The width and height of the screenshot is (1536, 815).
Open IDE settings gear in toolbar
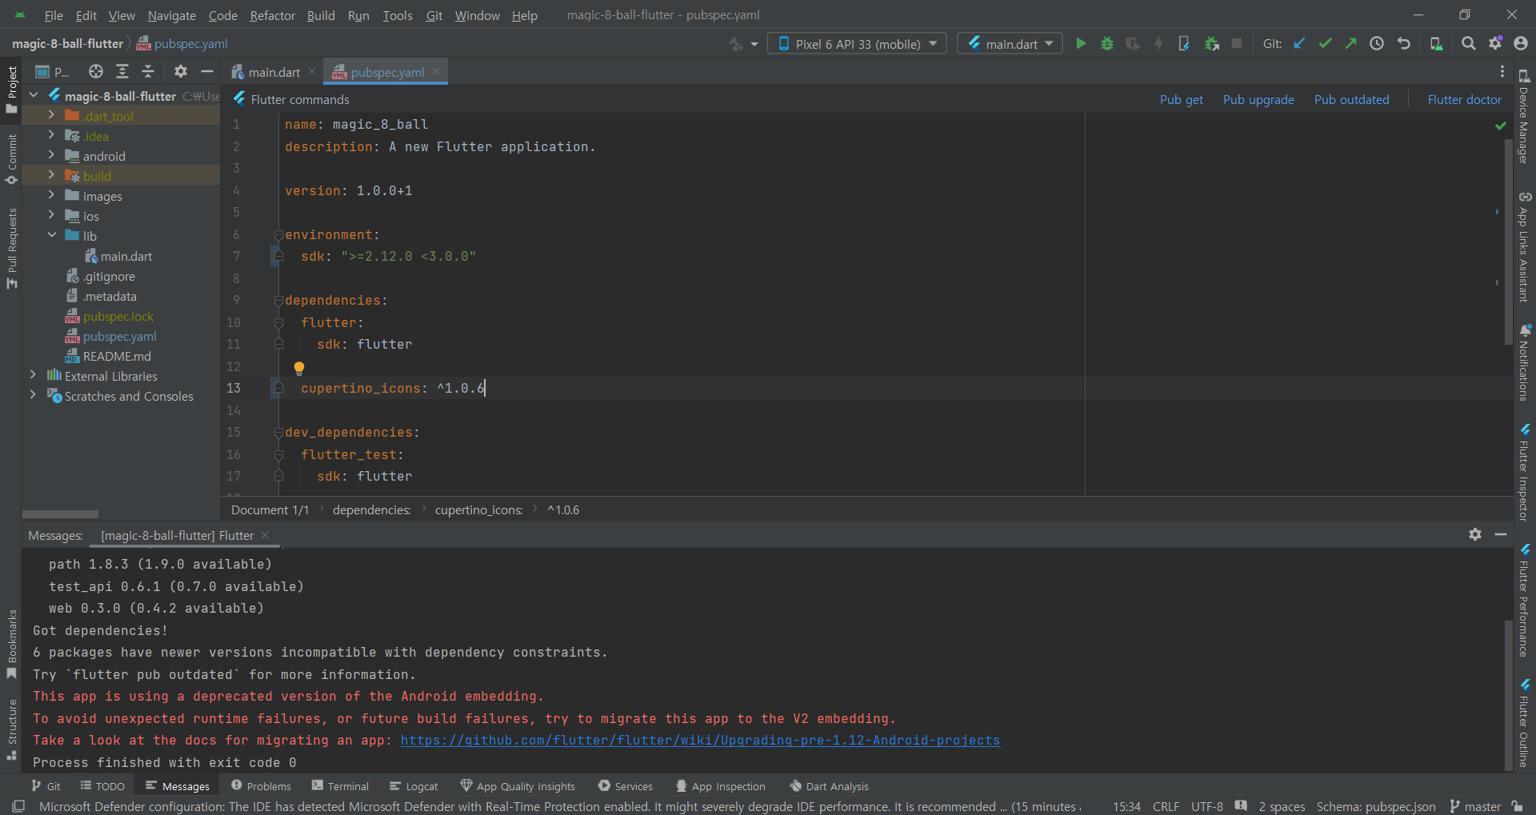pos(1495,44)
